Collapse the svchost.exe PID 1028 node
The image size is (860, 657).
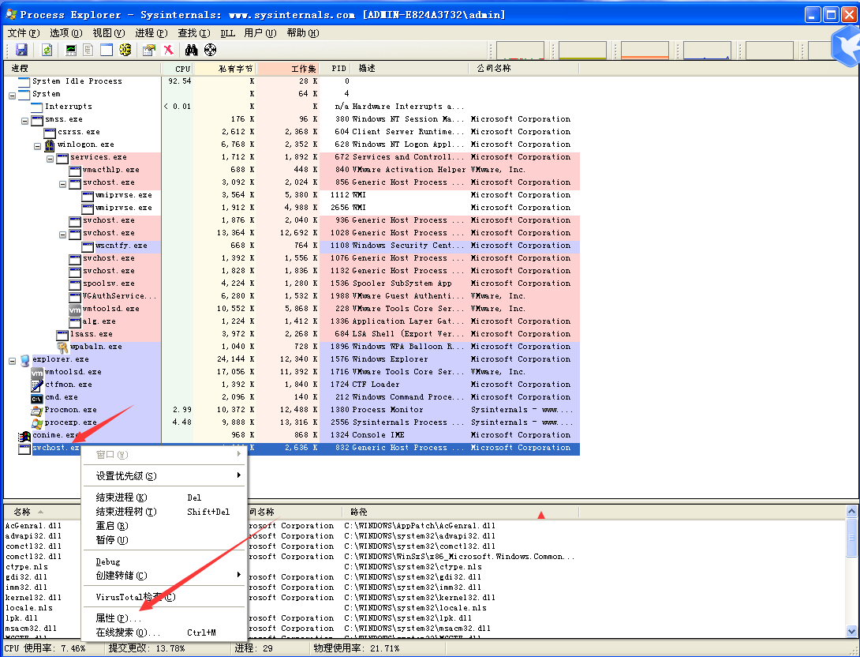(x=62, y=233)
